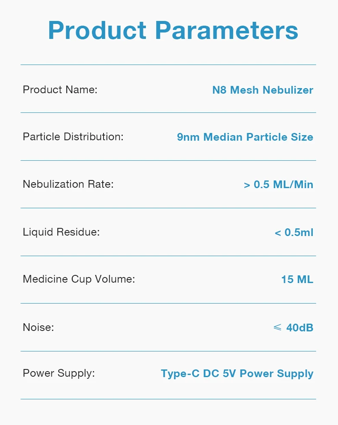This screenshot has width=338, height=425.
Task: Select the 40dB noise value
Action: pyautogui.click(x=299, y=328)
